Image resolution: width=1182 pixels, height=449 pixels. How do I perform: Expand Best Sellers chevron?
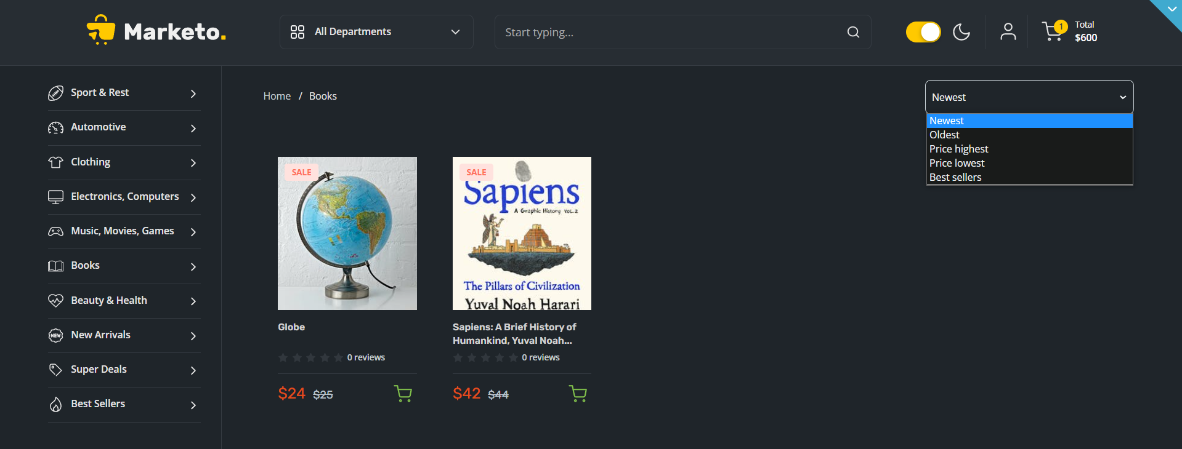193,405
